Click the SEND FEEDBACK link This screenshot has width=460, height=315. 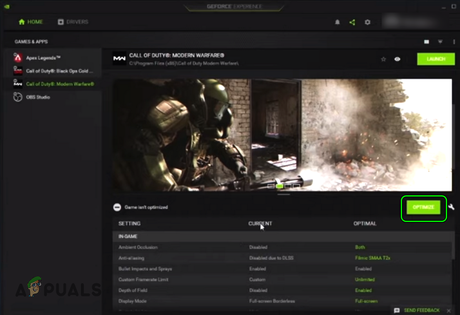coord(422,310)
